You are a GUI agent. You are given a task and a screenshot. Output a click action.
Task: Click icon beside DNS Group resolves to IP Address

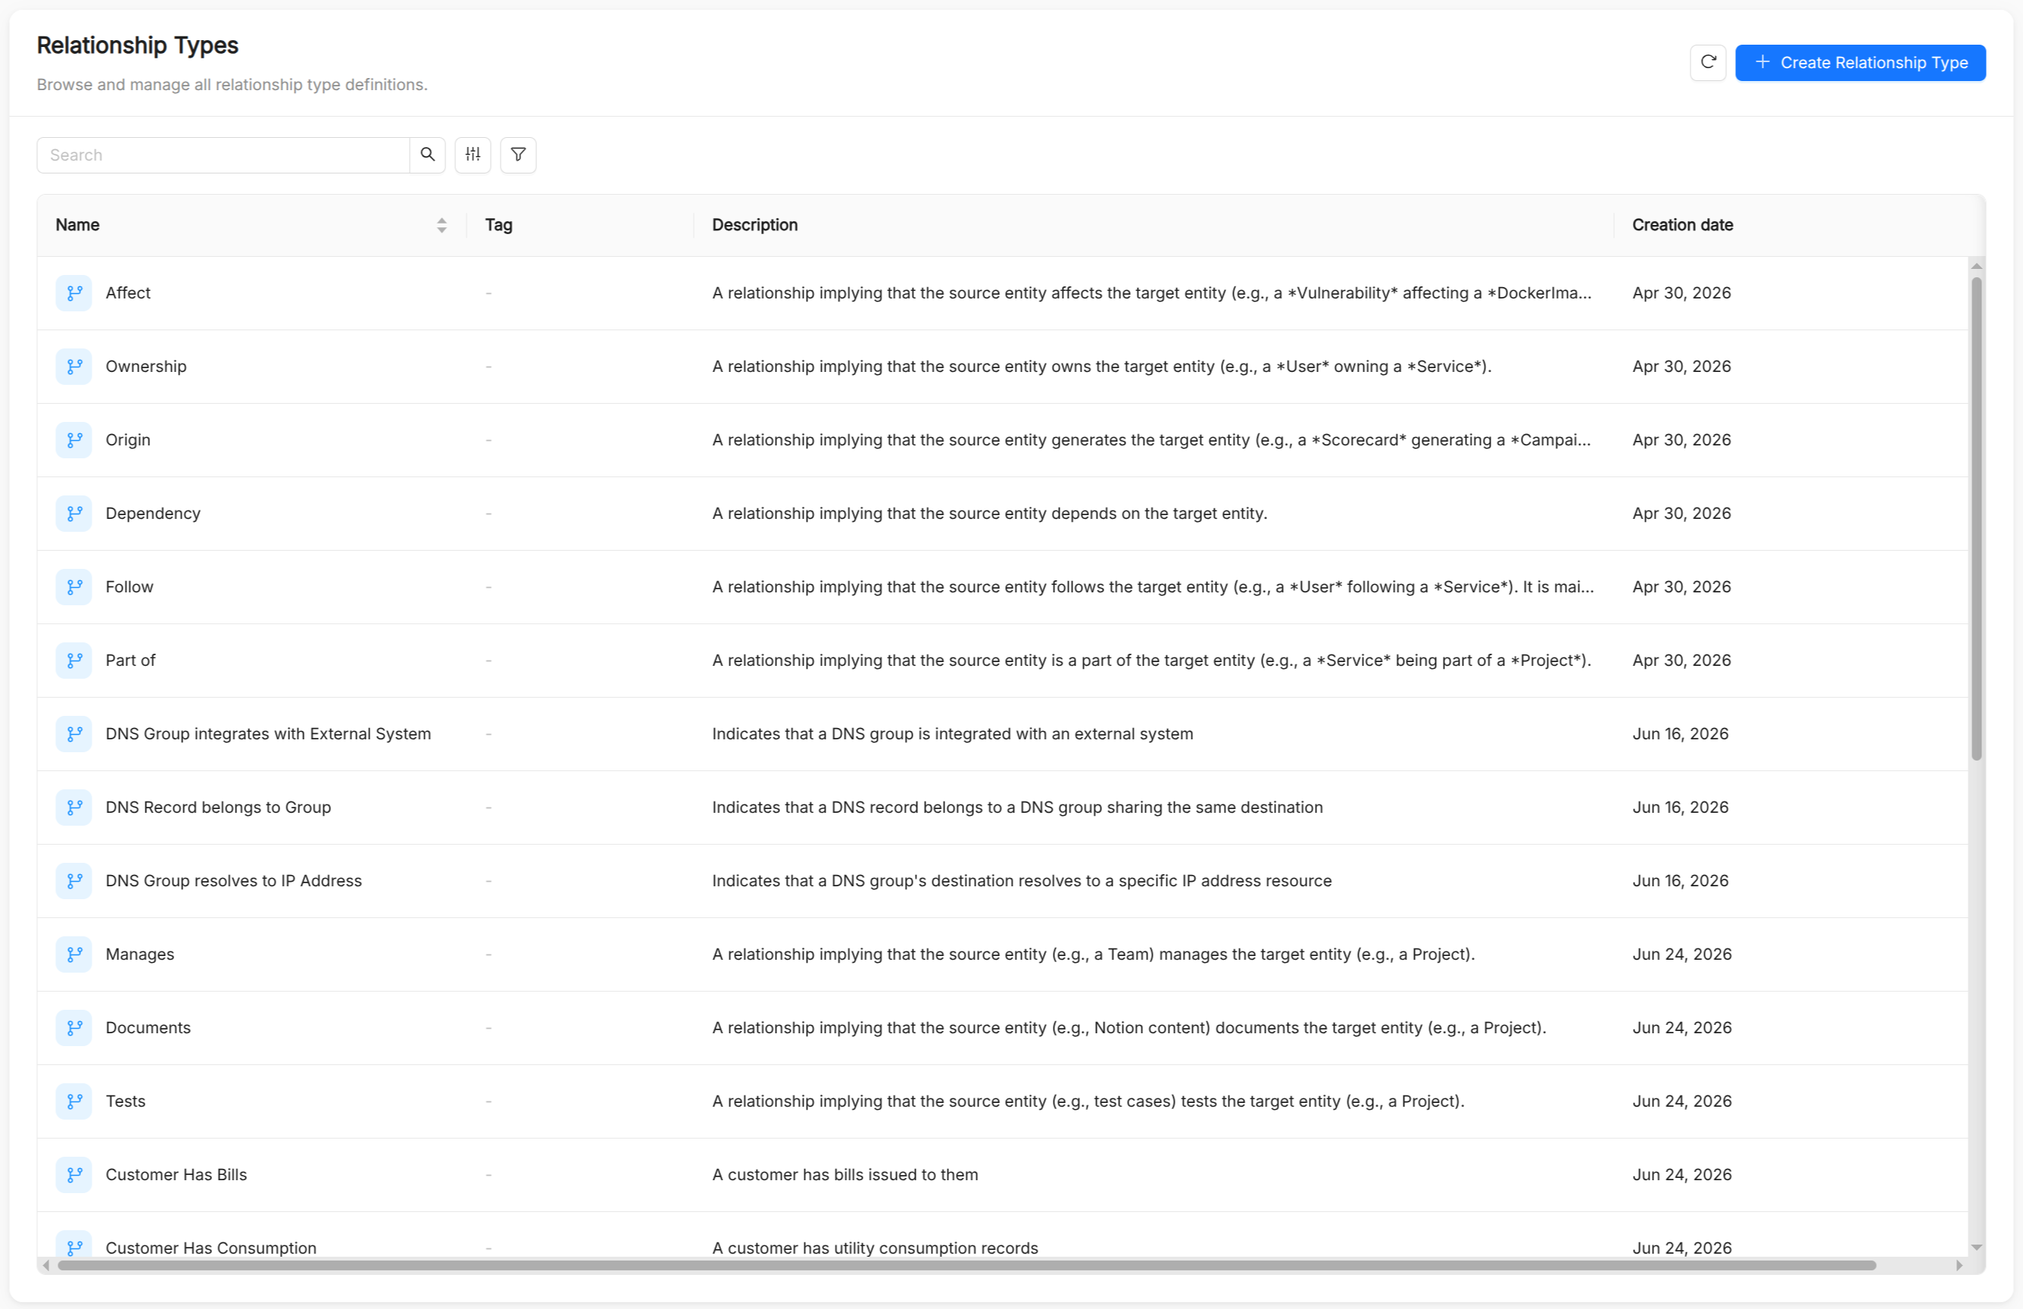(74, 882)
